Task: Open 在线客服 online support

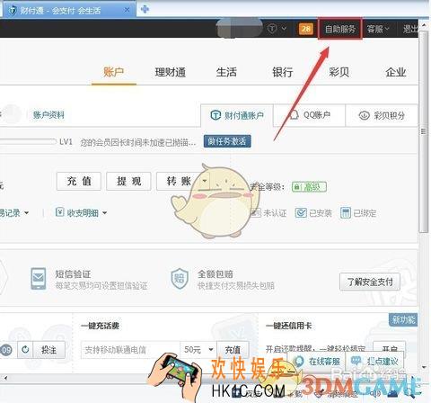Action: [x=317, y=362]
